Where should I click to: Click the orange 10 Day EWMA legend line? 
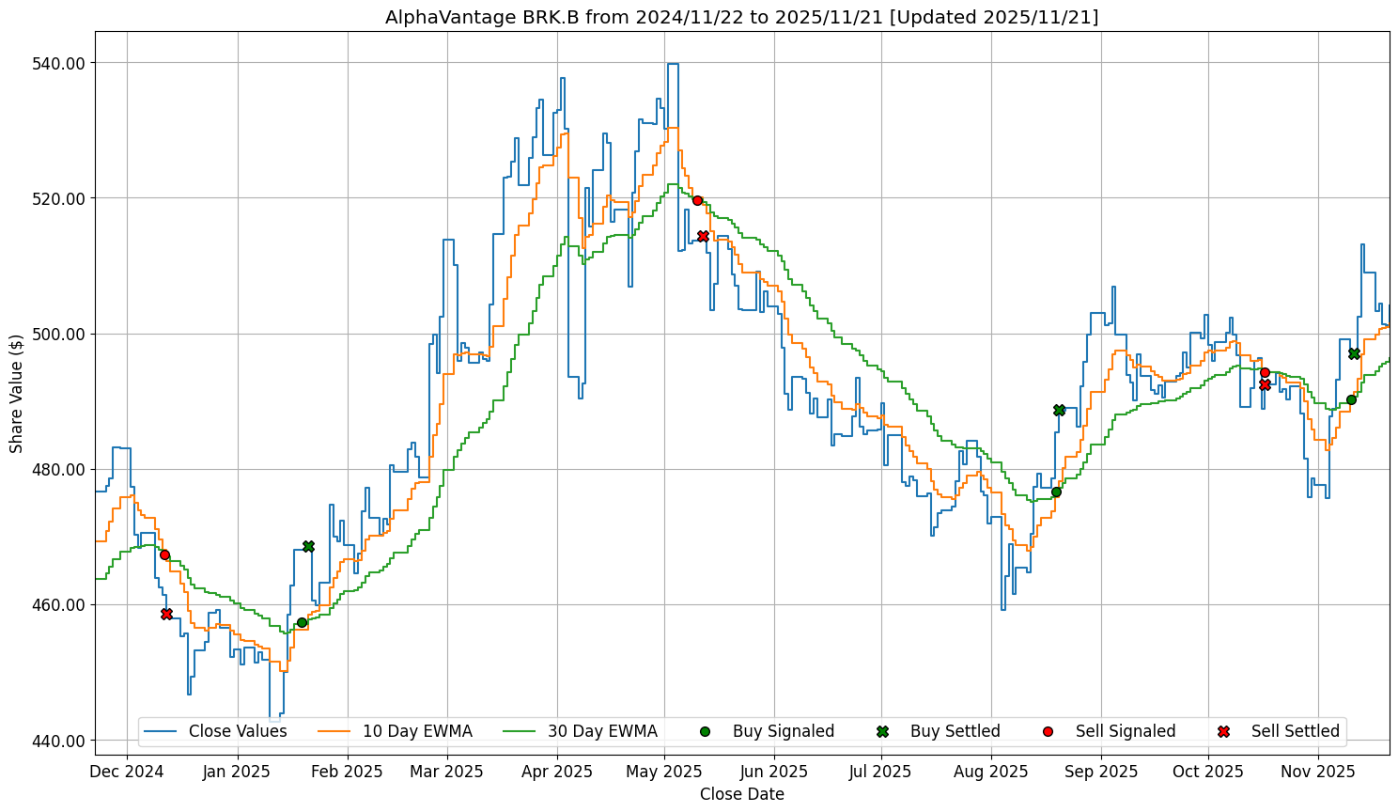(335, 731)
